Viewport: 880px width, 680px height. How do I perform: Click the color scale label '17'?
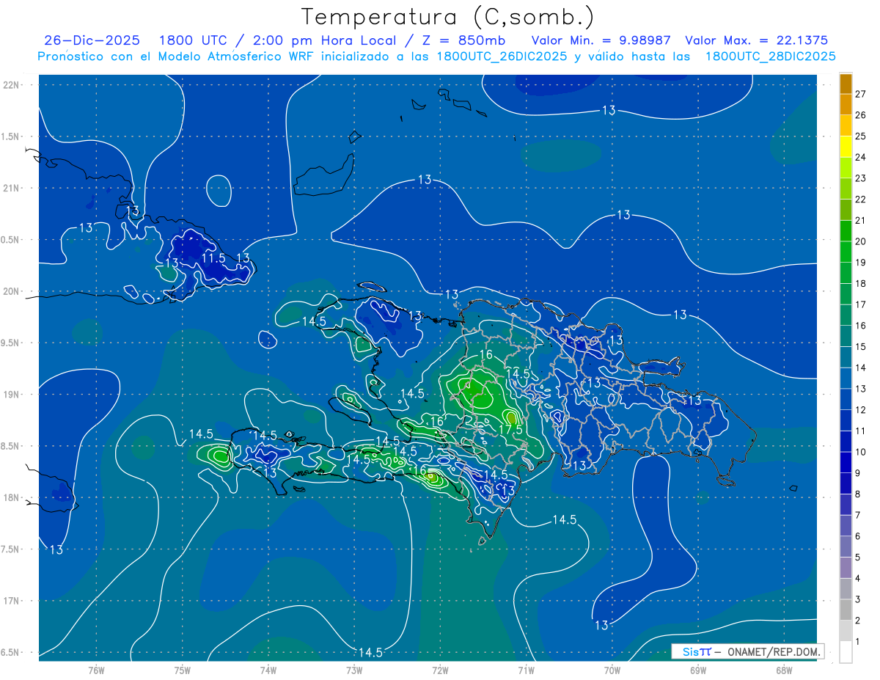point(861,304)
